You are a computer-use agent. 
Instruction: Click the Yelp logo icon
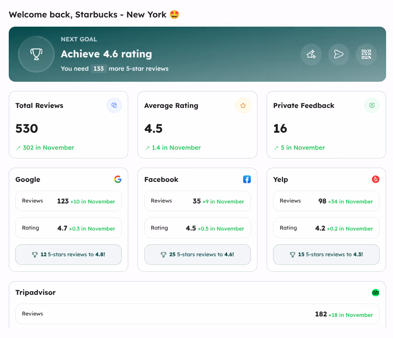coord(376,179)
